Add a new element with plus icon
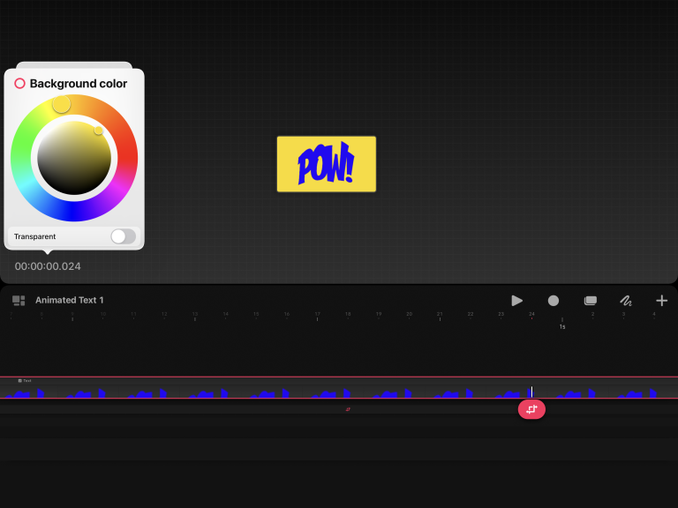678x508 pixels. (x=661, y=301)
